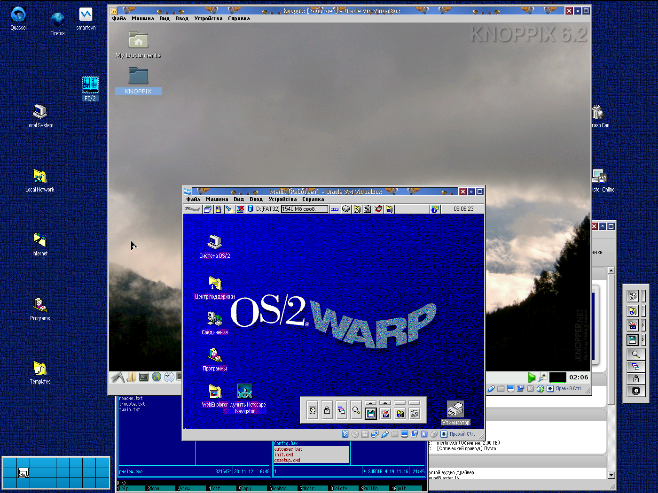Click window list icon in Merlin WarpCenter
This screenshot has height=493, width=658.
[207, 209]
